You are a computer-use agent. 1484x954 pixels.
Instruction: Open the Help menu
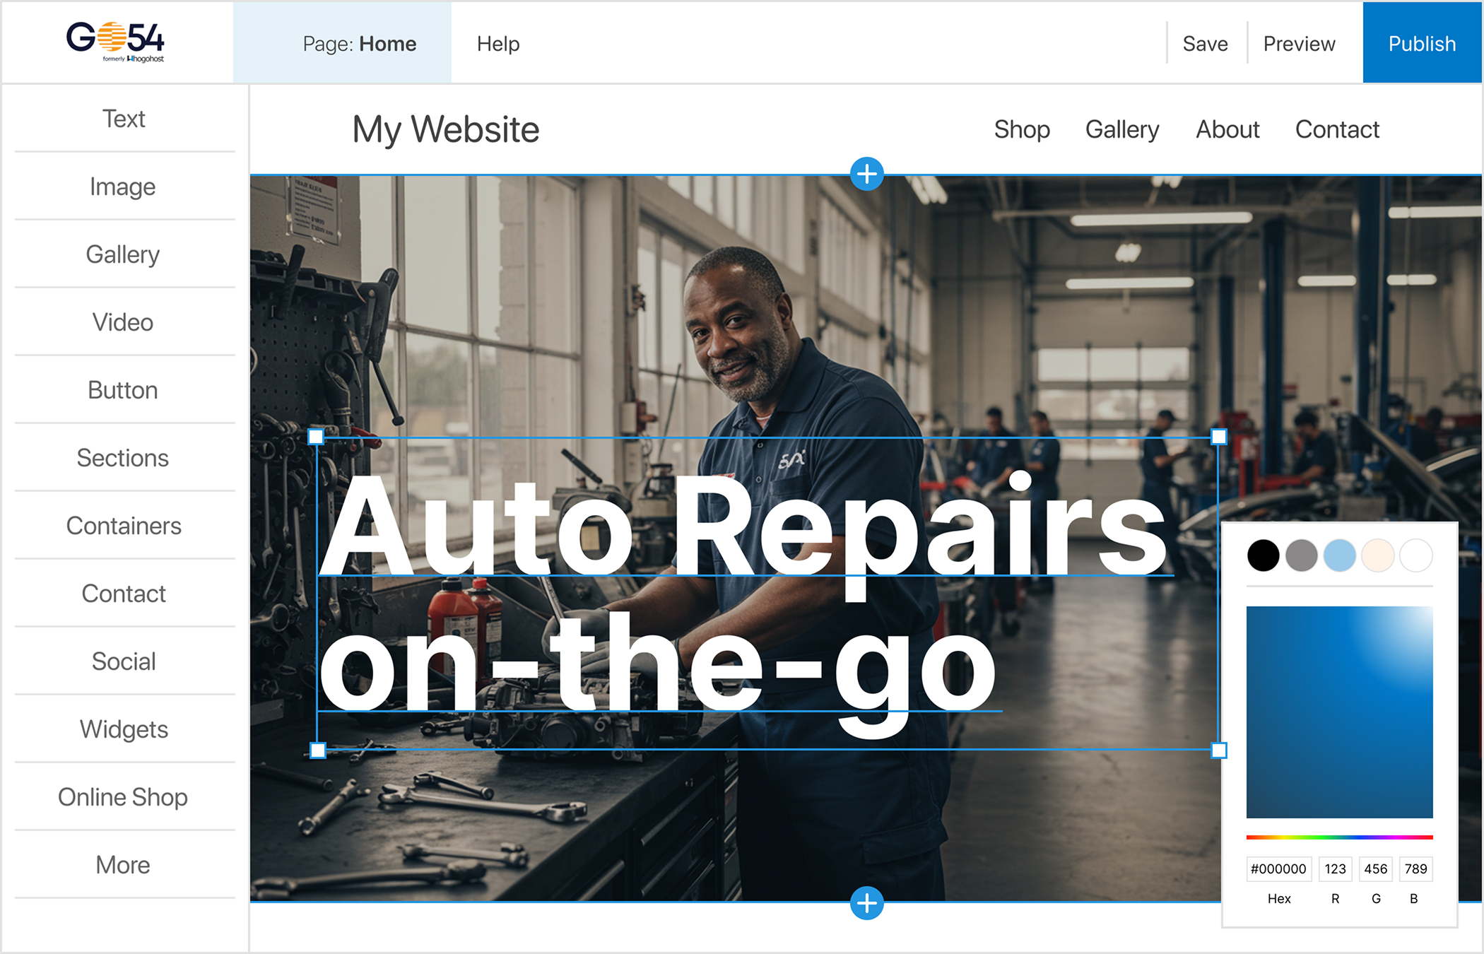pos(498,44)
